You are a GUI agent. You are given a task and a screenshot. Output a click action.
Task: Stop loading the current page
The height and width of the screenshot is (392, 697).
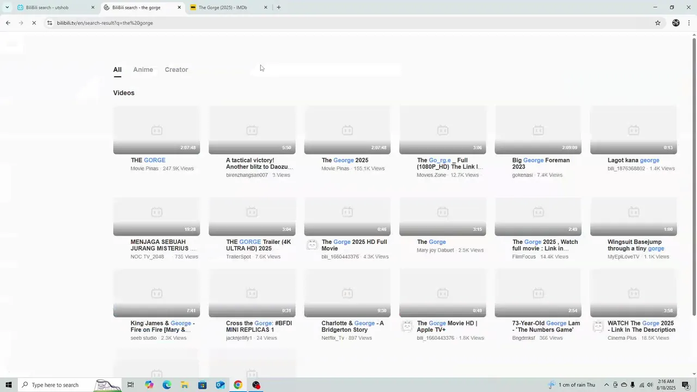click(34, 23)
